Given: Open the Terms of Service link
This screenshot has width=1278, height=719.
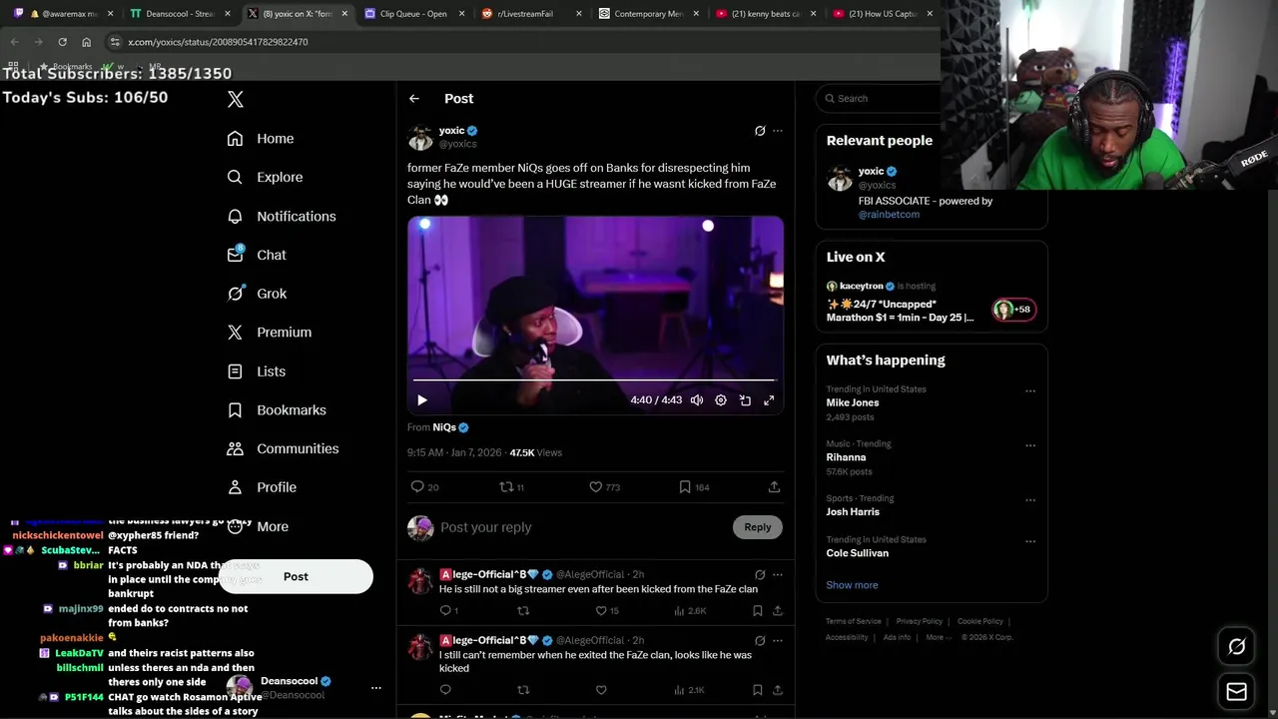Looking at the screenshot, I should coord(853,621).
